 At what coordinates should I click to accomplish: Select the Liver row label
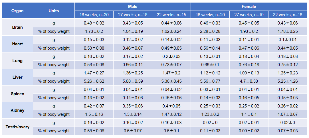tap(17, 77)
